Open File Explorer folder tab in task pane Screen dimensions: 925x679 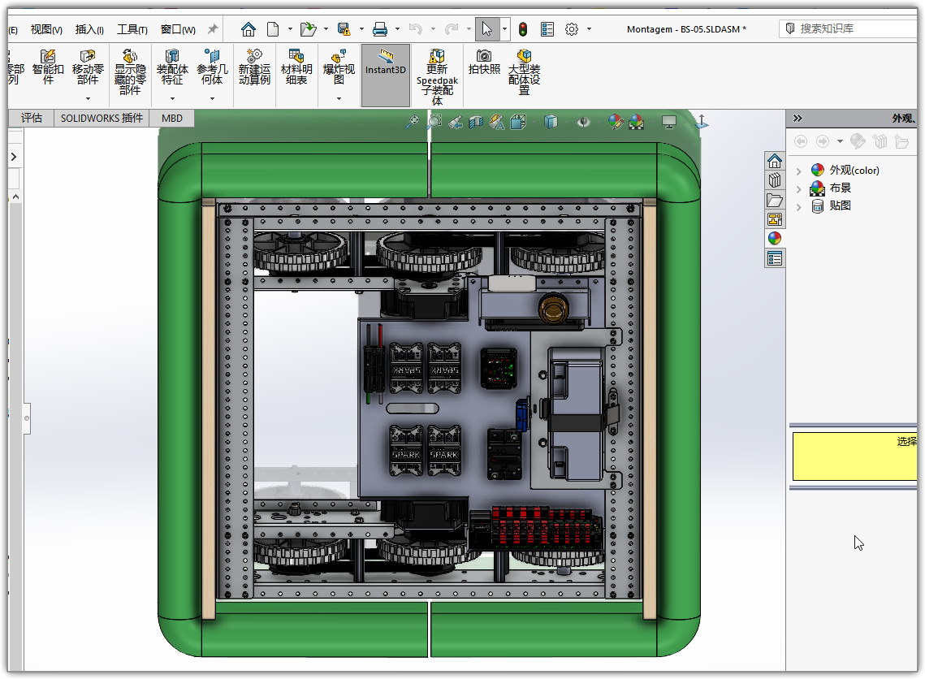(x=775, y=200)
